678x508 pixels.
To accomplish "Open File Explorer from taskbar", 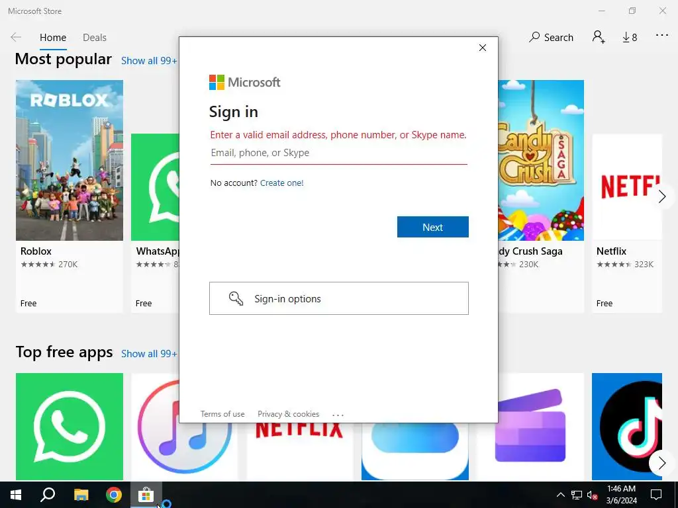I will click(x=81, y=495).
